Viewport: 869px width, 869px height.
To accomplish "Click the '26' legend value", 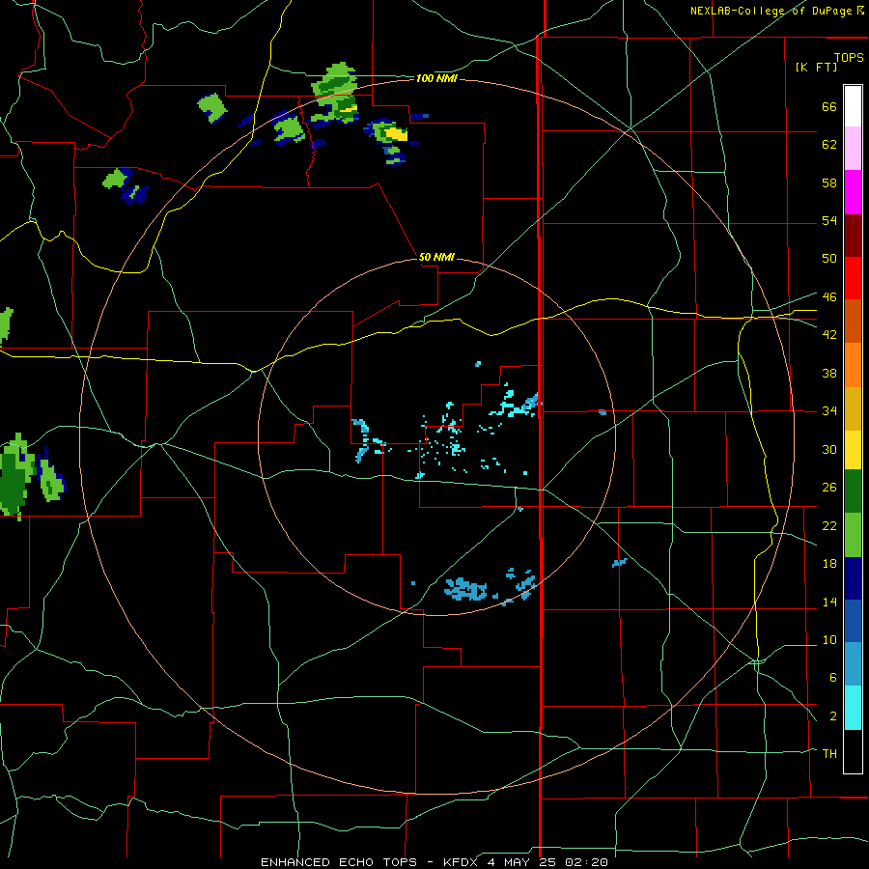I will click(829, 488).
